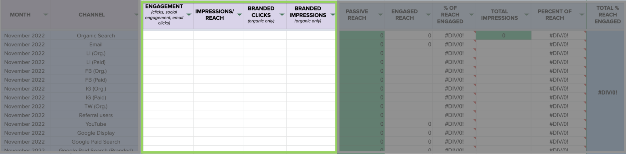Click the Organic Search channel cell
The image size is (626, 154).
96,36
